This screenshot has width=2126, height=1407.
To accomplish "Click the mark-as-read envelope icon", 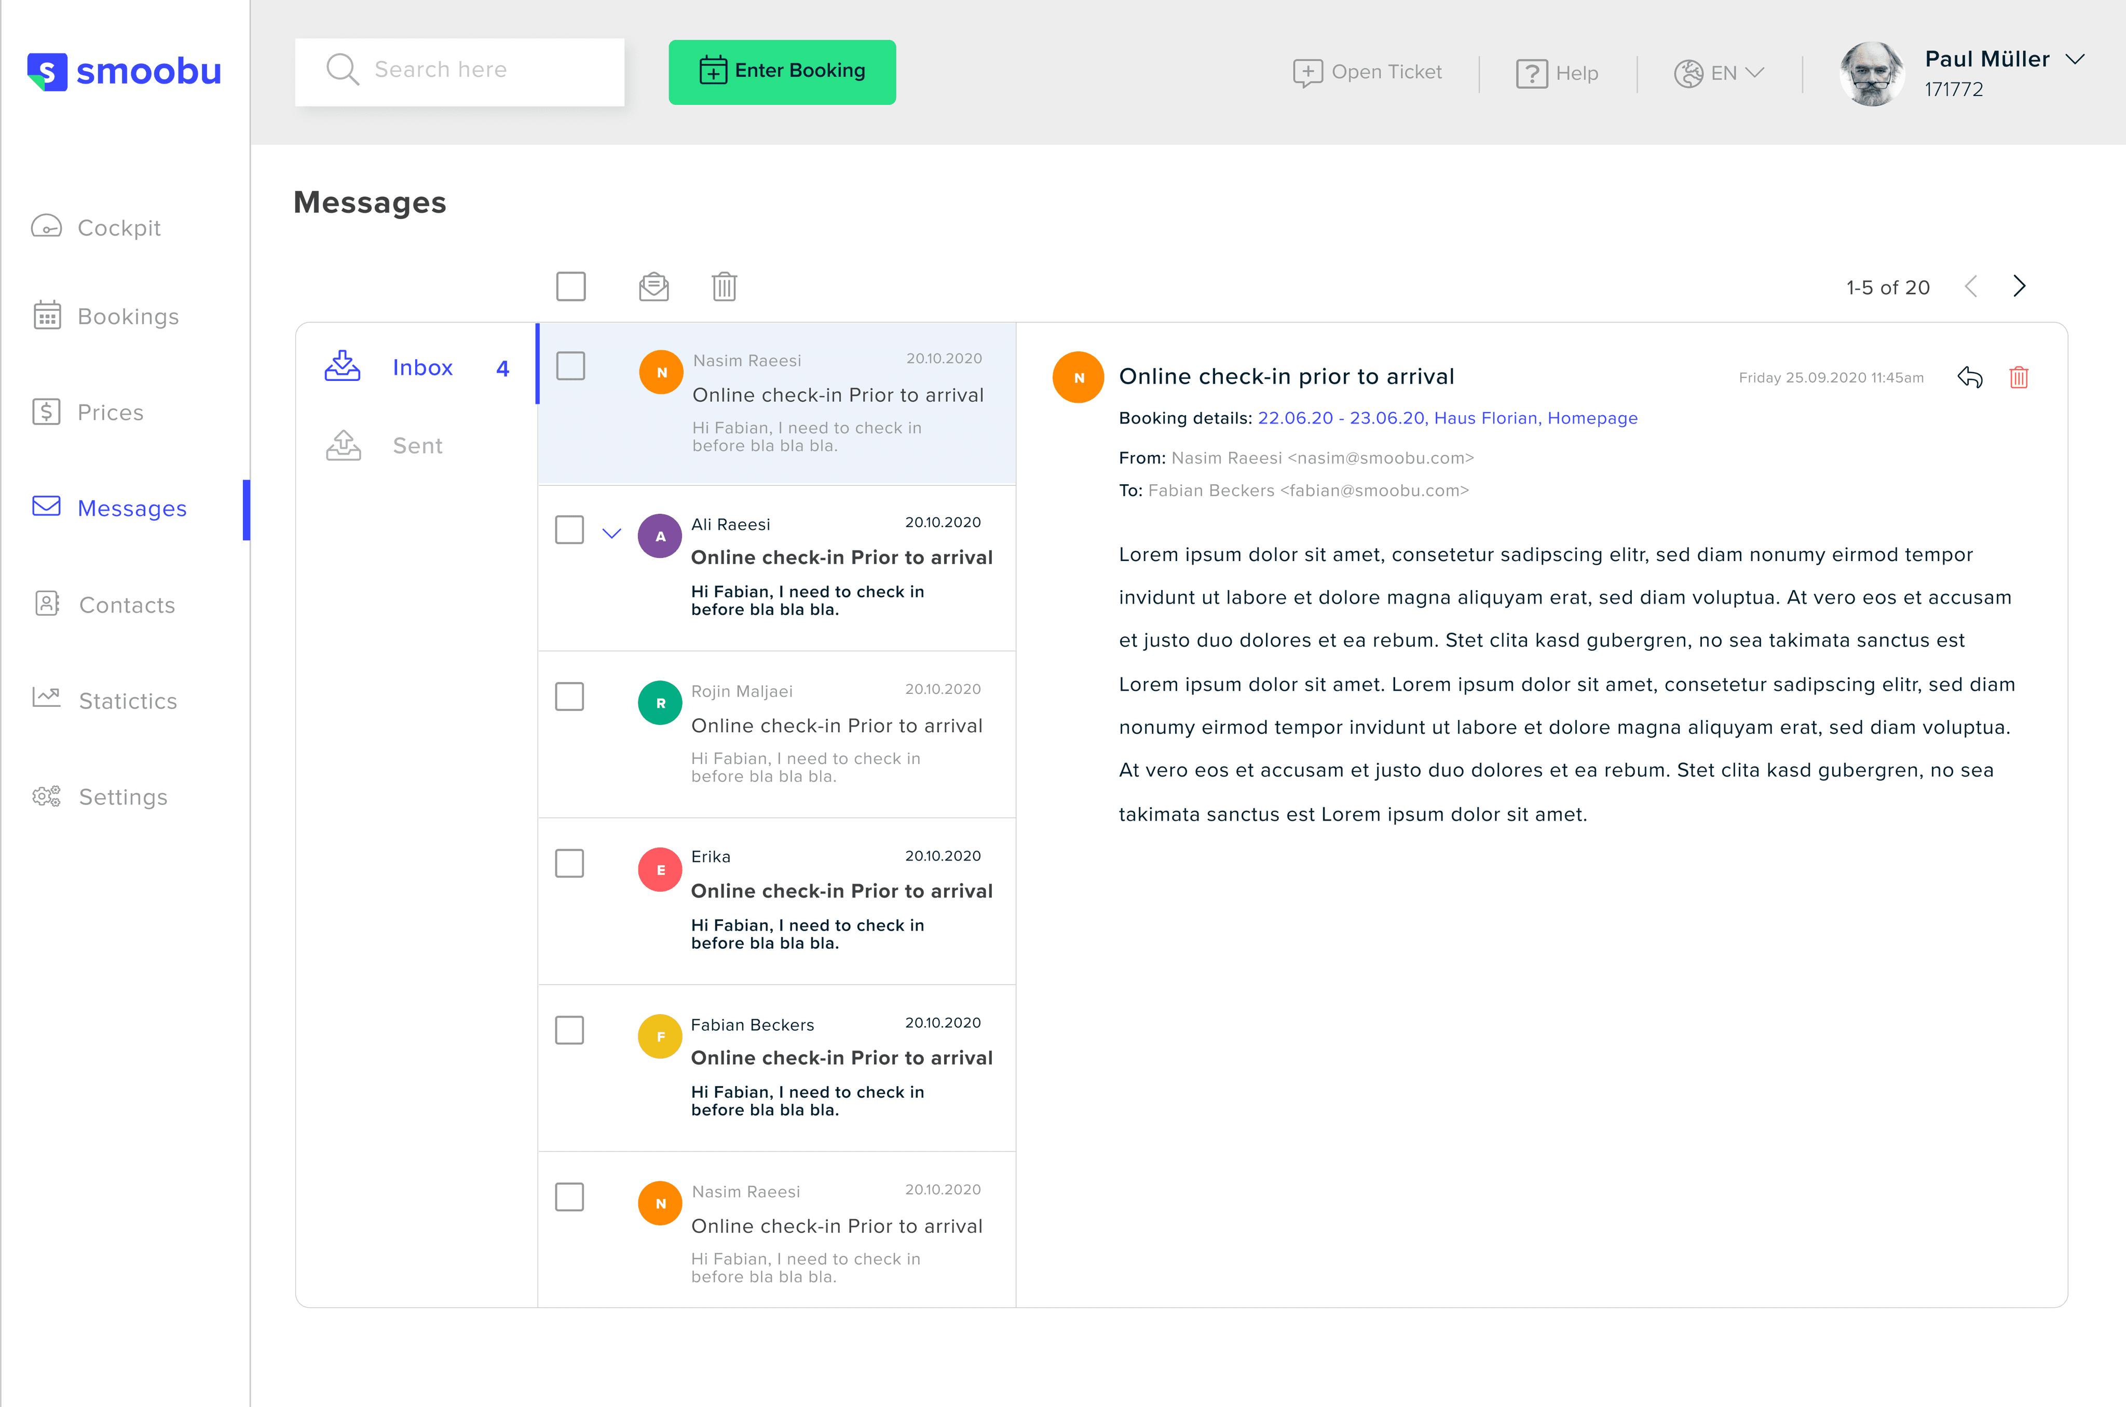I will click(653, 287).
